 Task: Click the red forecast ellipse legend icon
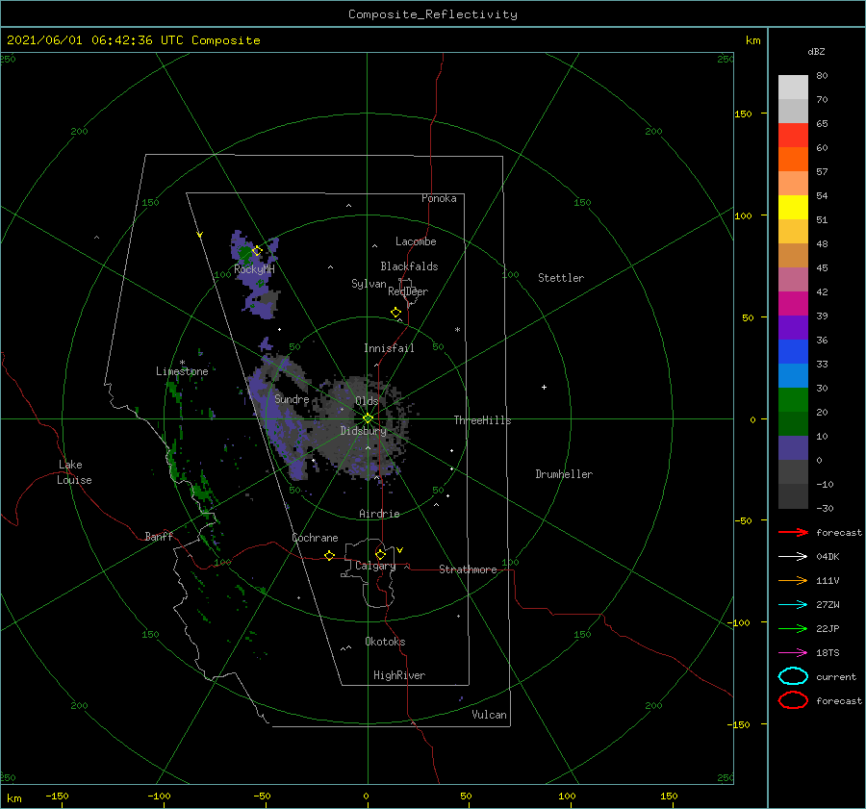click(793, 700)
